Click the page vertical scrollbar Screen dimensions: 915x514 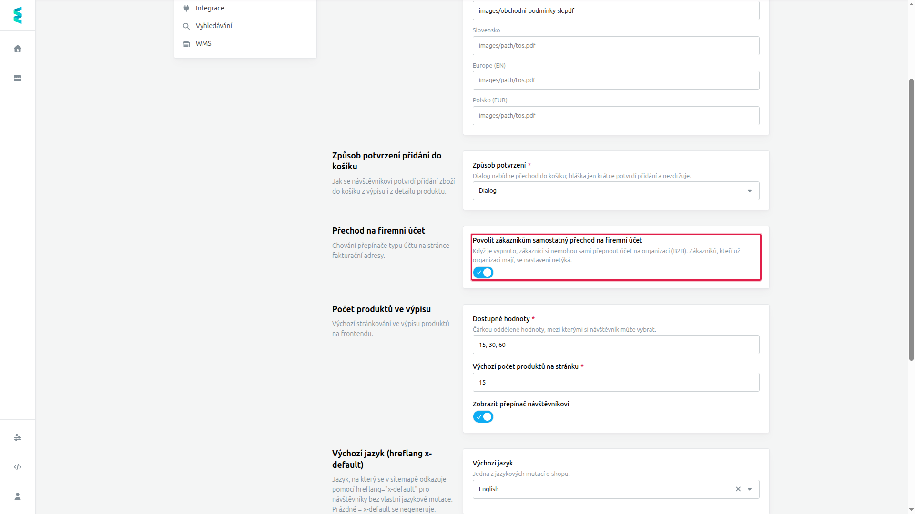click(911, 219)
